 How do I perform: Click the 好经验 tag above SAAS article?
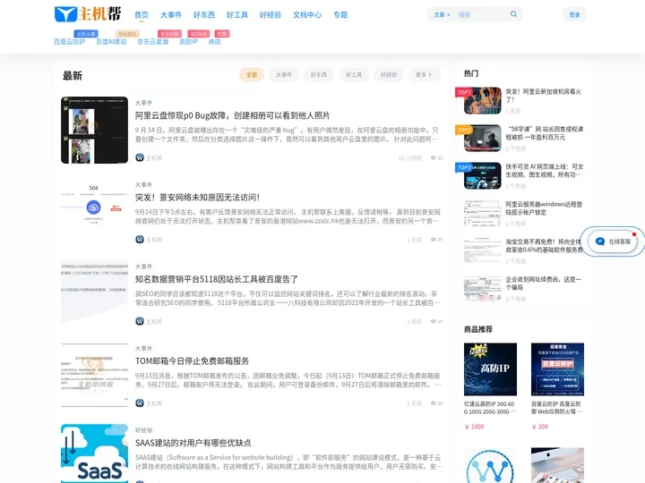point(143,430)
